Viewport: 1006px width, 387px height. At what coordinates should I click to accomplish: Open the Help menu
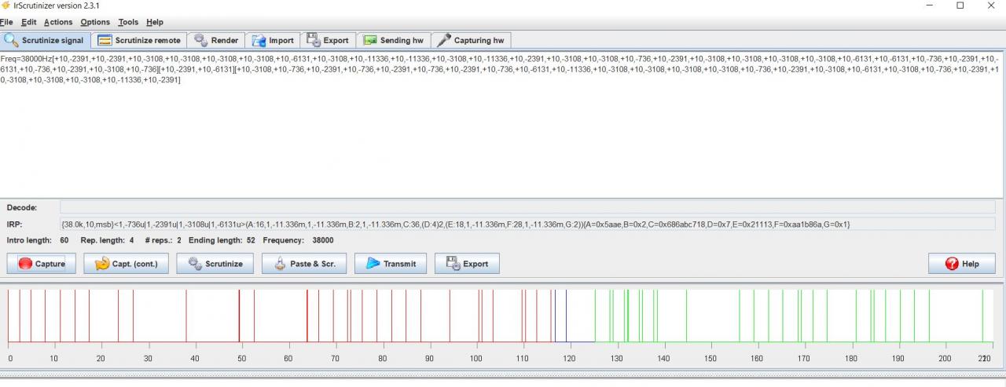(x=155, y=22)
